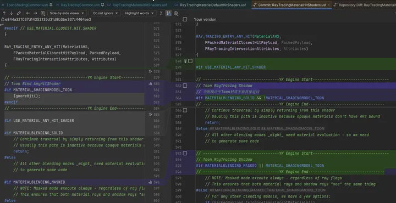Open the 'Do not ignore' dropdown
Screen dimensions: 396x203
pyautogui.click(x=105, y=13)
